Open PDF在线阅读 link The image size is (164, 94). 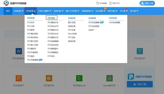coord(94,26)
